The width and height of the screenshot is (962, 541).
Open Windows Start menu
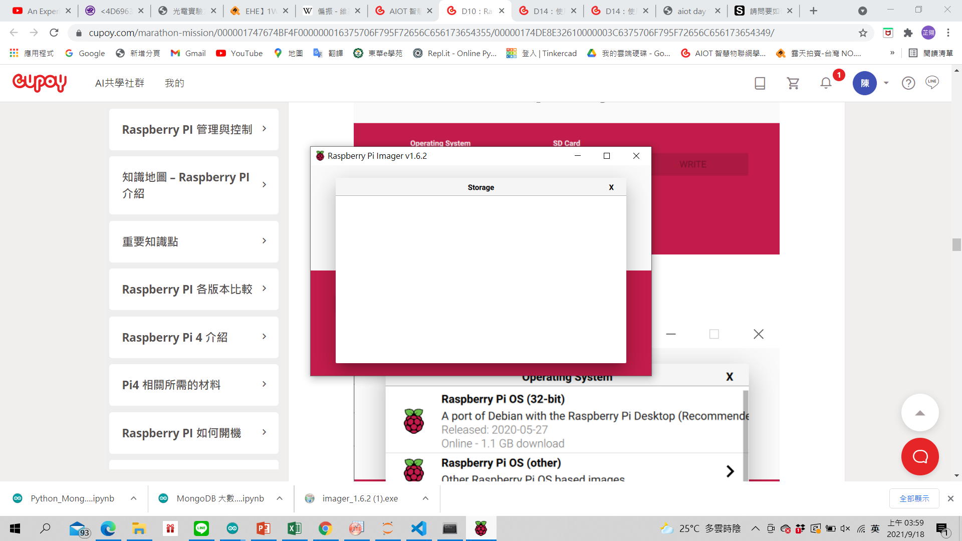click(15, 528)
